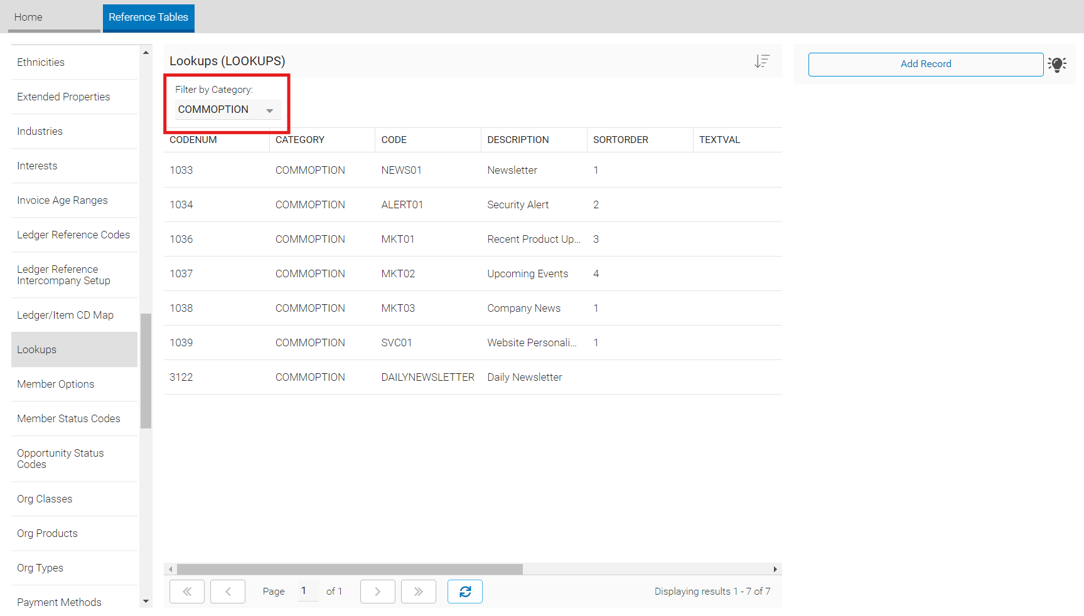The height and width of the screenshot is (616, 1084).
Task: Select row with CODENUM 1033
Action: pyautogui.click(x=473, y=170)
